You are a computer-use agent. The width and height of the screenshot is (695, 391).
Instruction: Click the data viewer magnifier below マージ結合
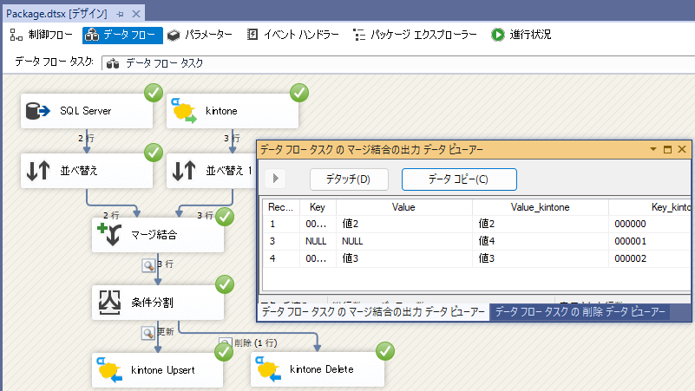point(148,265)
